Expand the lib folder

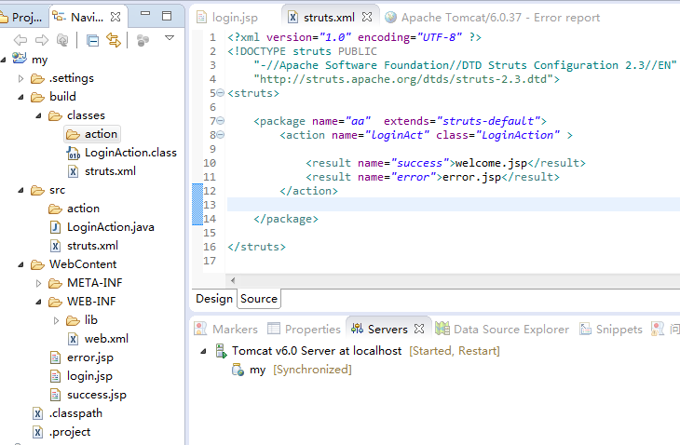pyautogui.click(x=57, y=320)
